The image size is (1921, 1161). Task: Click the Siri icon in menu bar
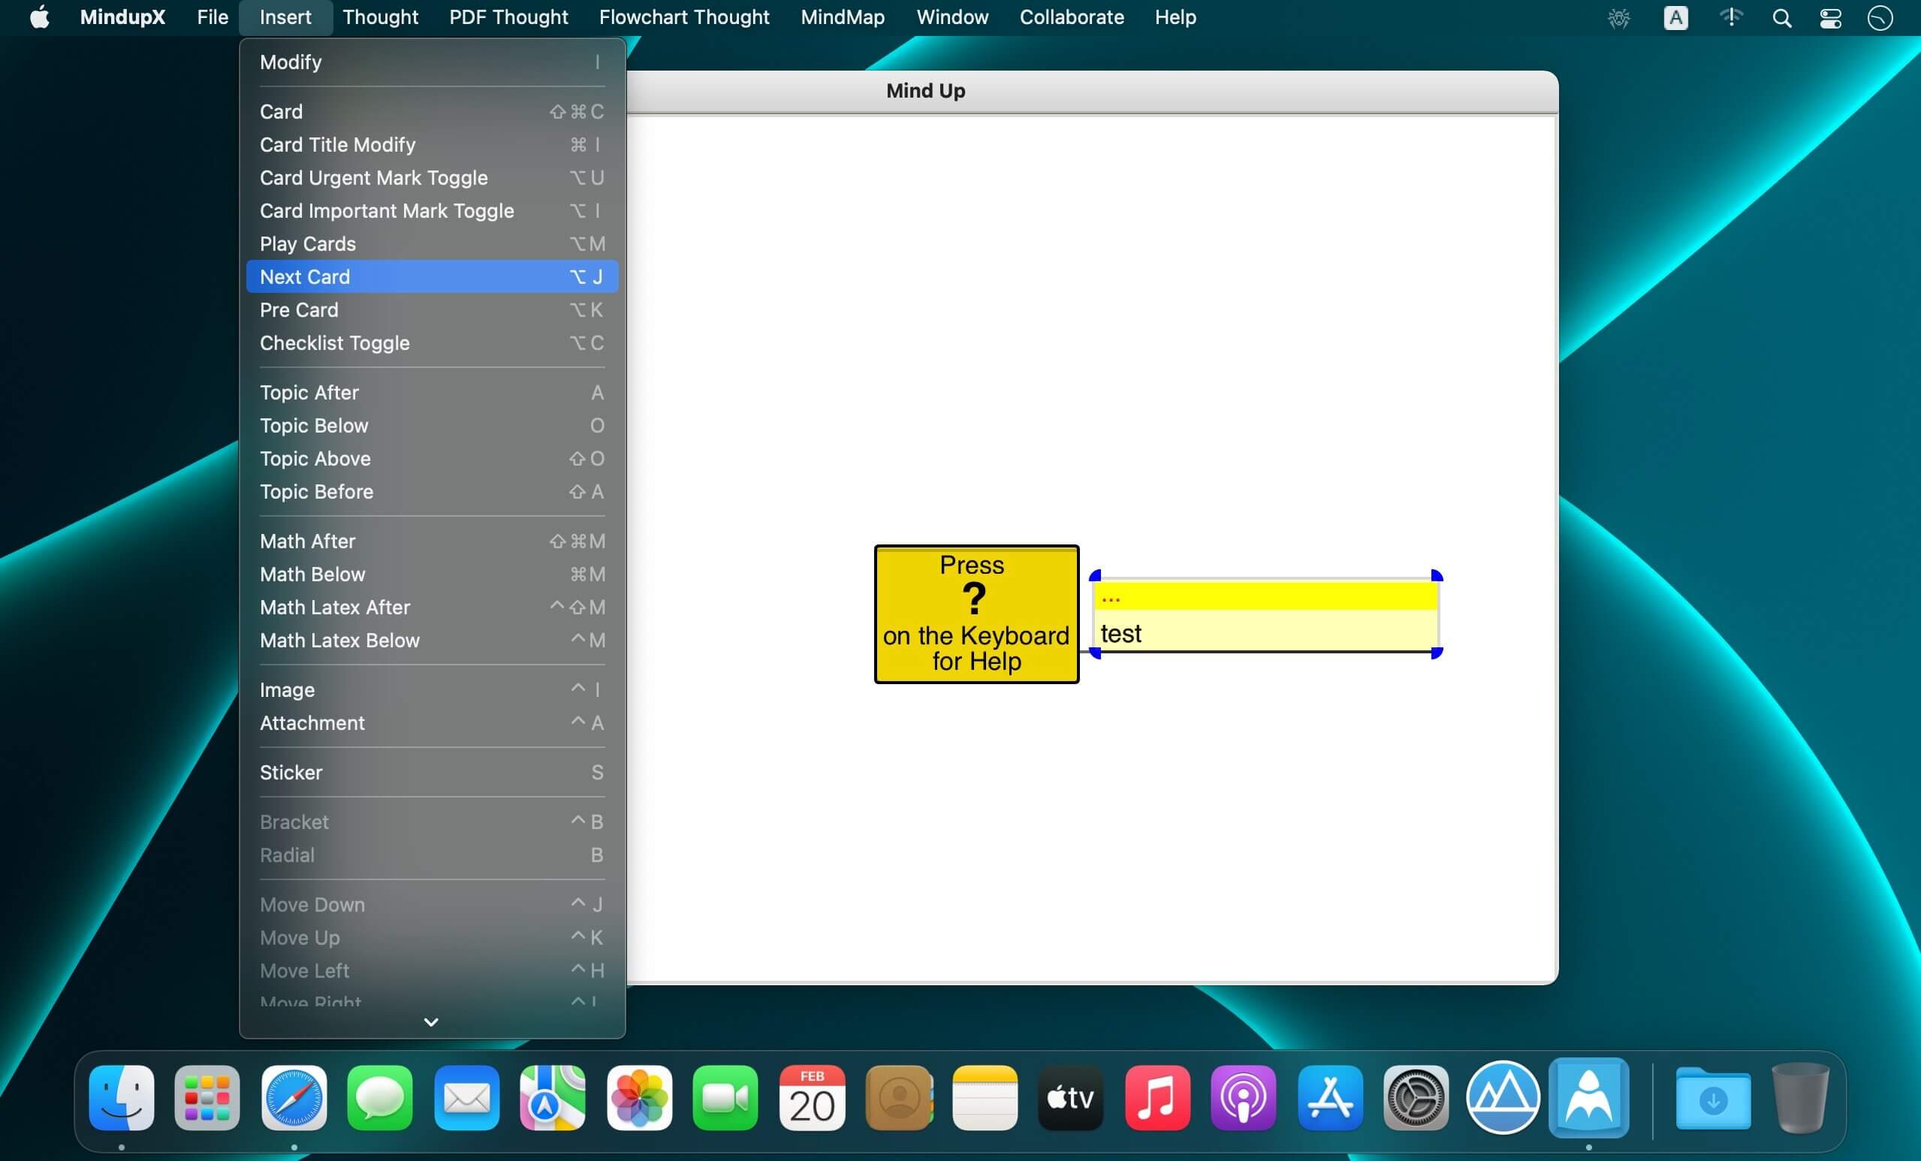[x=1880, y=17]
